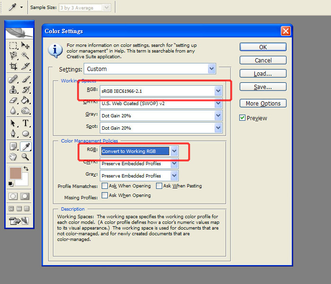331x284 pixels.
Task: Enable Ask When Opening for missing profiles
Action: pos(105,195)
